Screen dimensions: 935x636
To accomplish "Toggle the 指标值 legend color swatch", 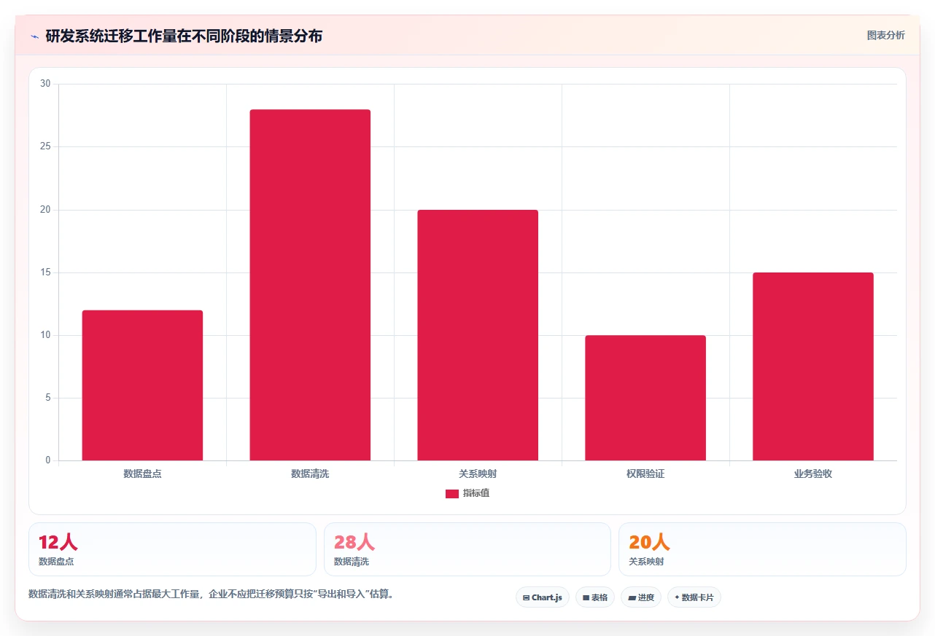I will (x=451, y=494).
